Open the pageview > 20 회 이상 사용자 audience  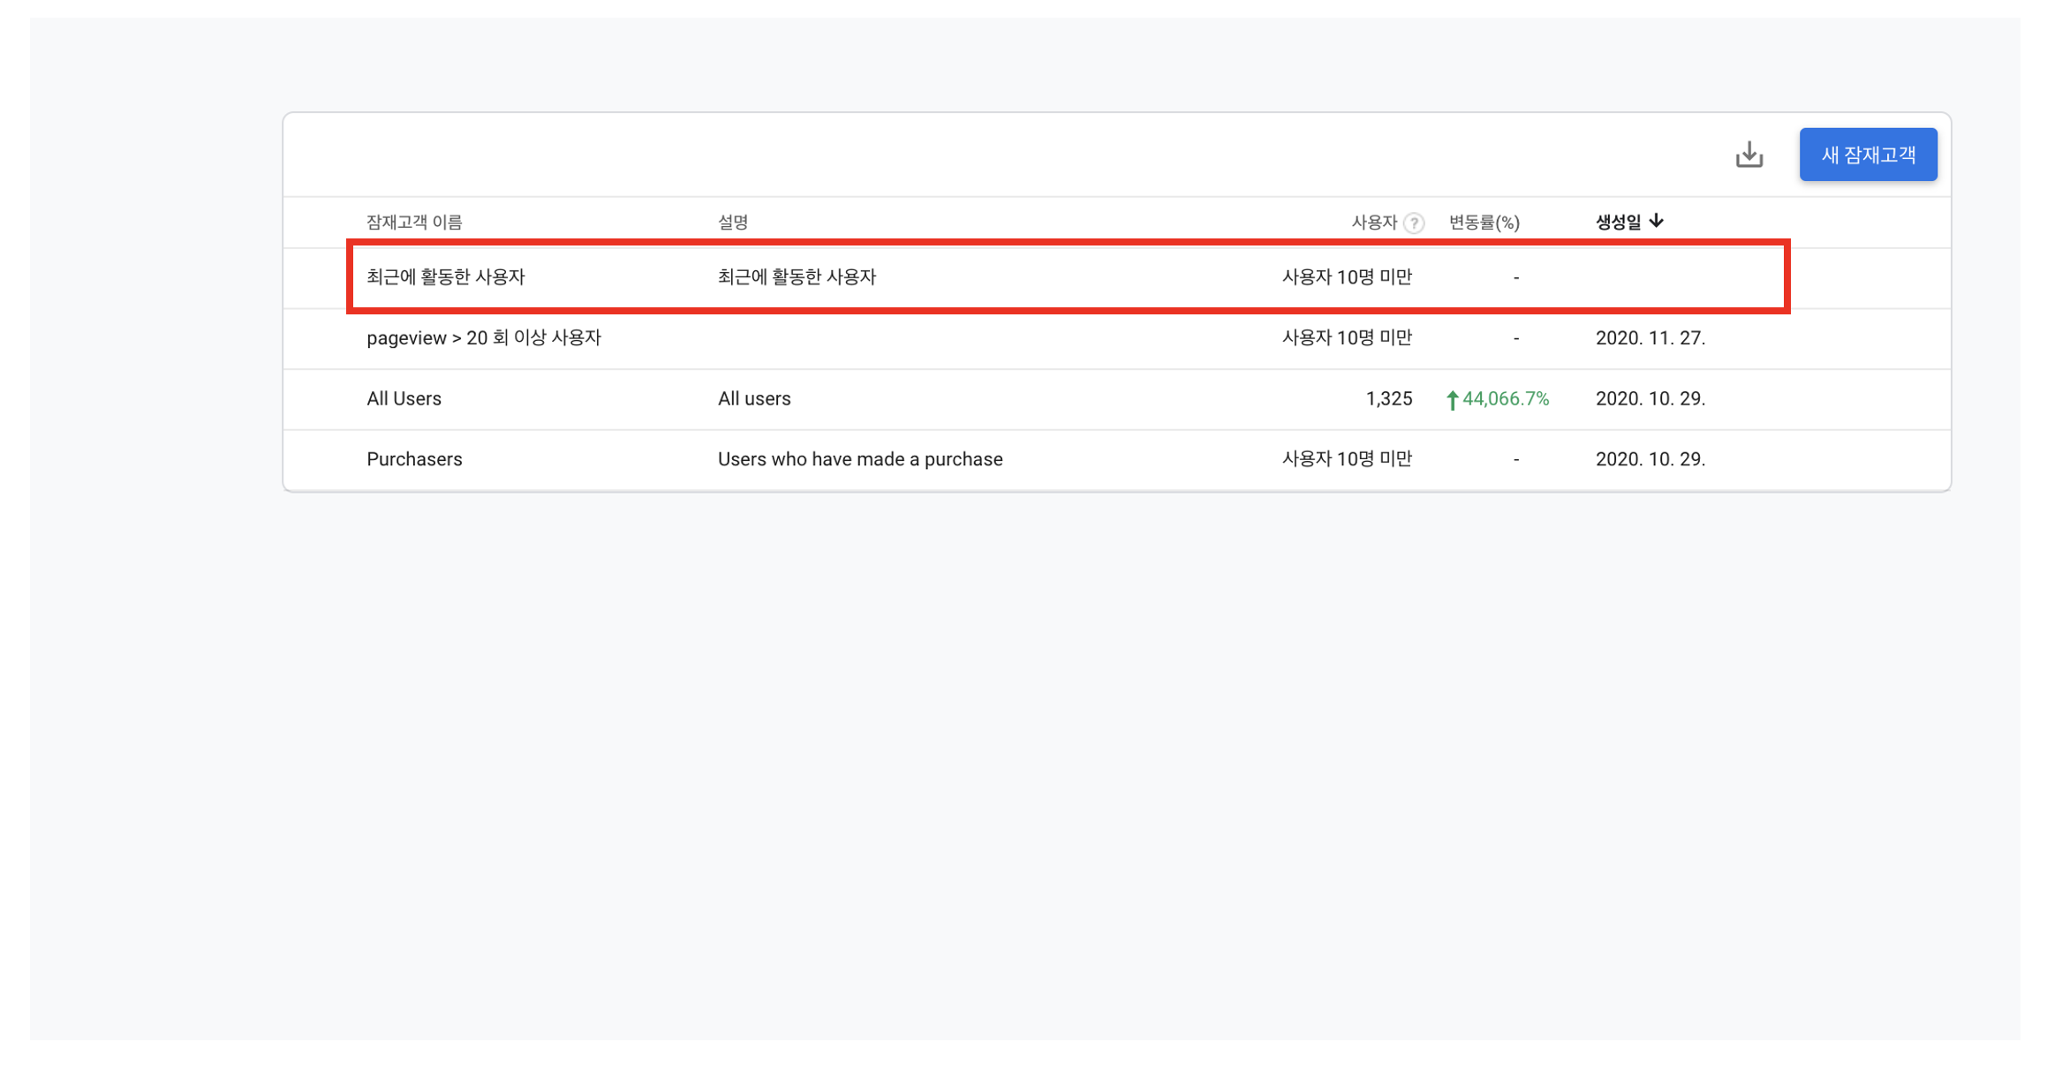[484, 338]
